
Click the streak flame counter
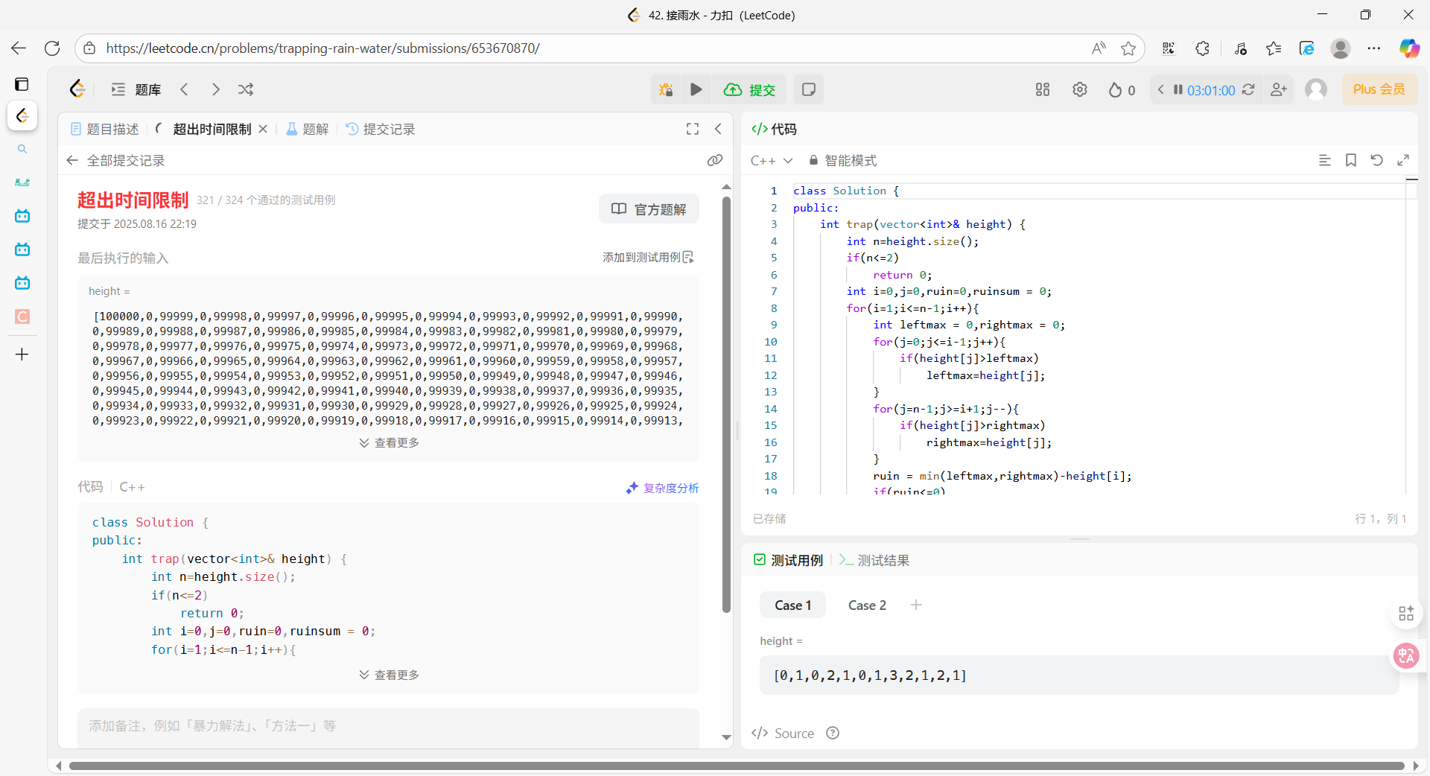click(x=1122, y=89)
